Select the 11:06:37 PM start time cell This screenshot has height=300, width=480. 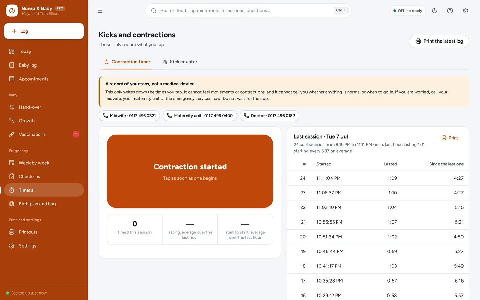[x=329, y=193]
